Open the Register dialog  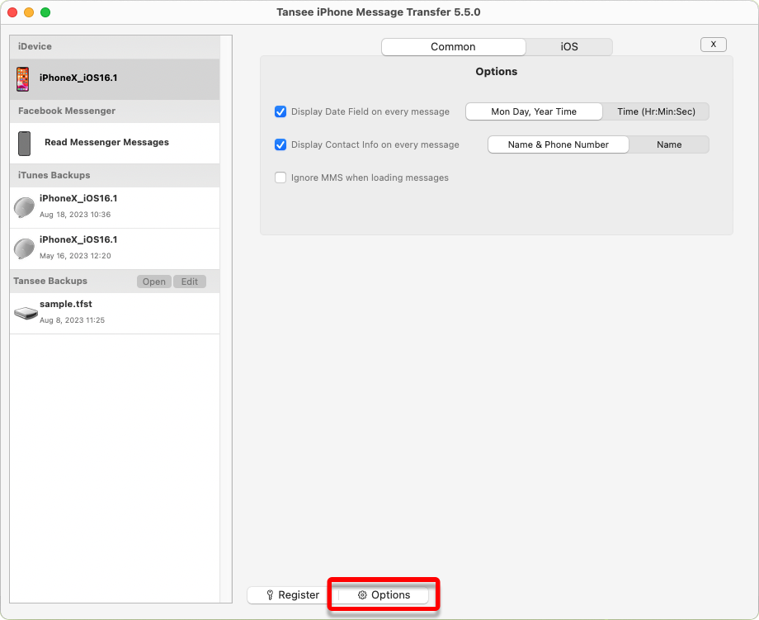click(292, 594)
